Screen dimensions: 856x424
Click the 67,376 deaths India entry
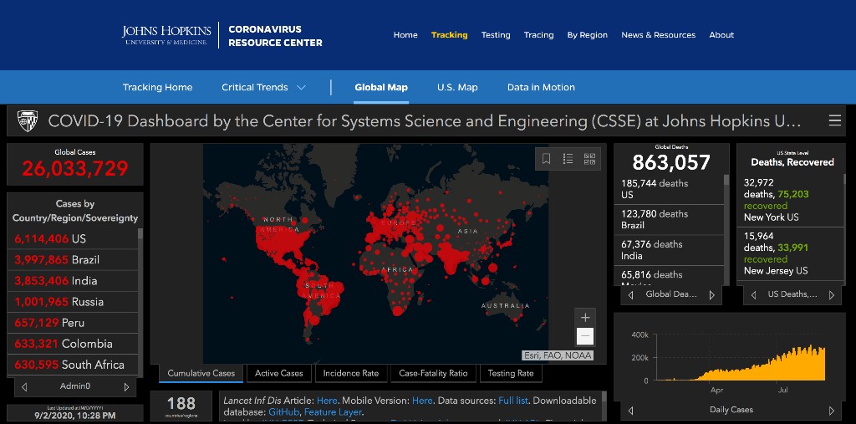click(669, 250)
